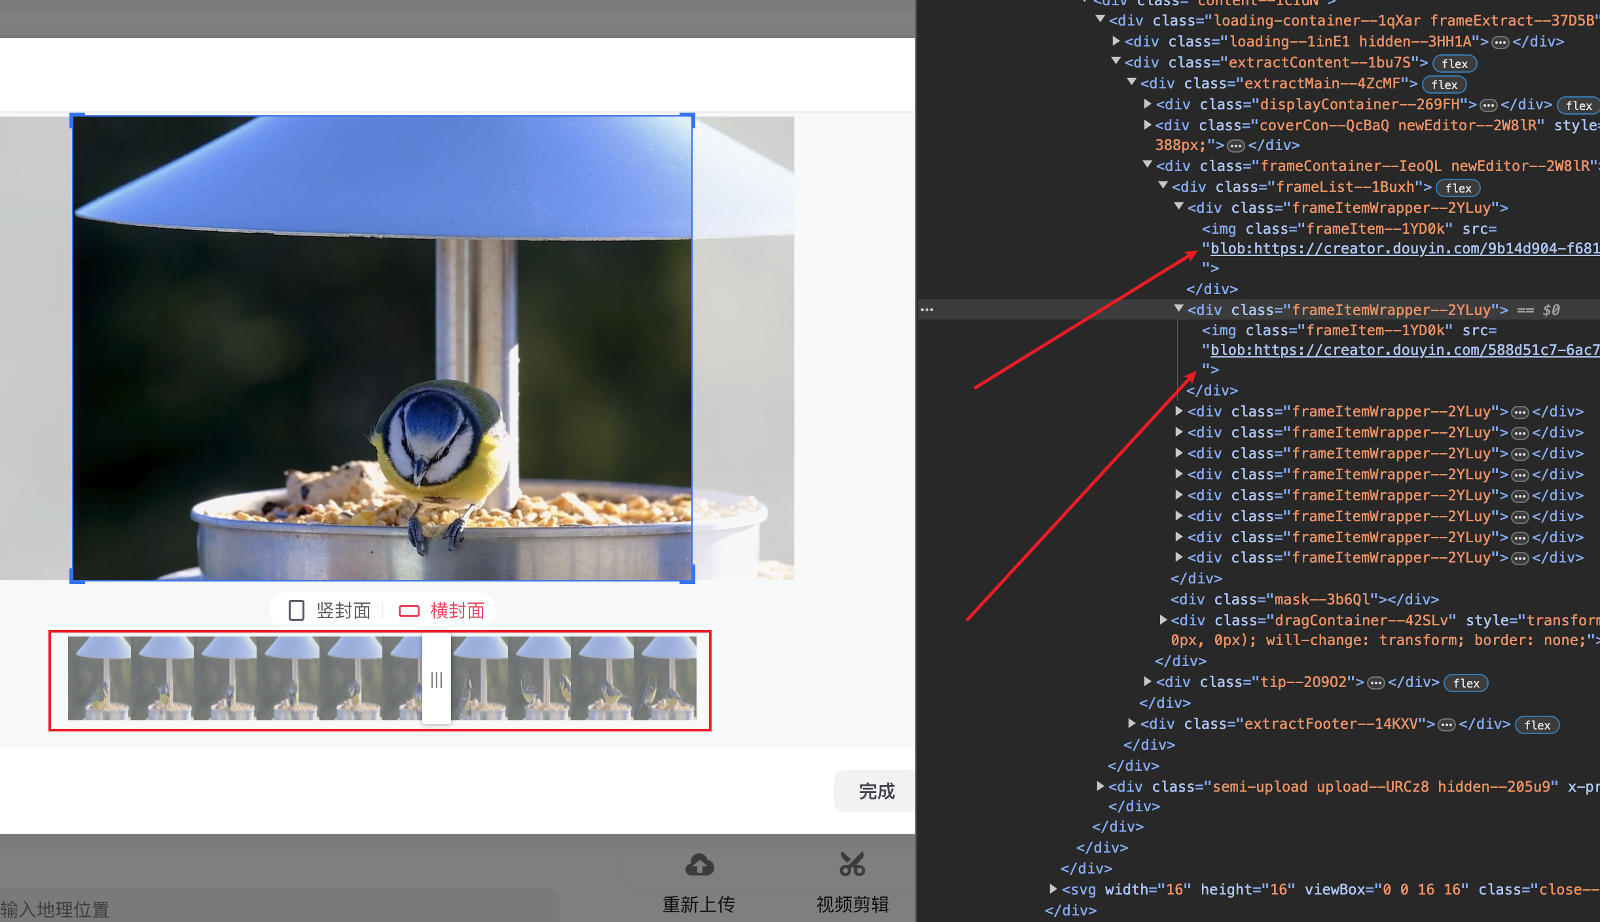Click the bird cover preview image

tap(382, 348)
